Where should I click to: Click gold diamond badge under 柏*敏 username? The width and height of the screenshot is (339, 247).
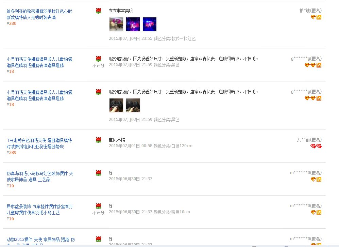pyautogui.click(x=313, y=17)
